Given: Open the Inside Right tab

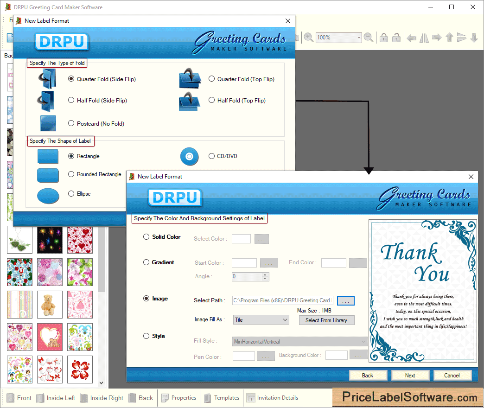Looking at the screenshot, I should click(102, 398).
